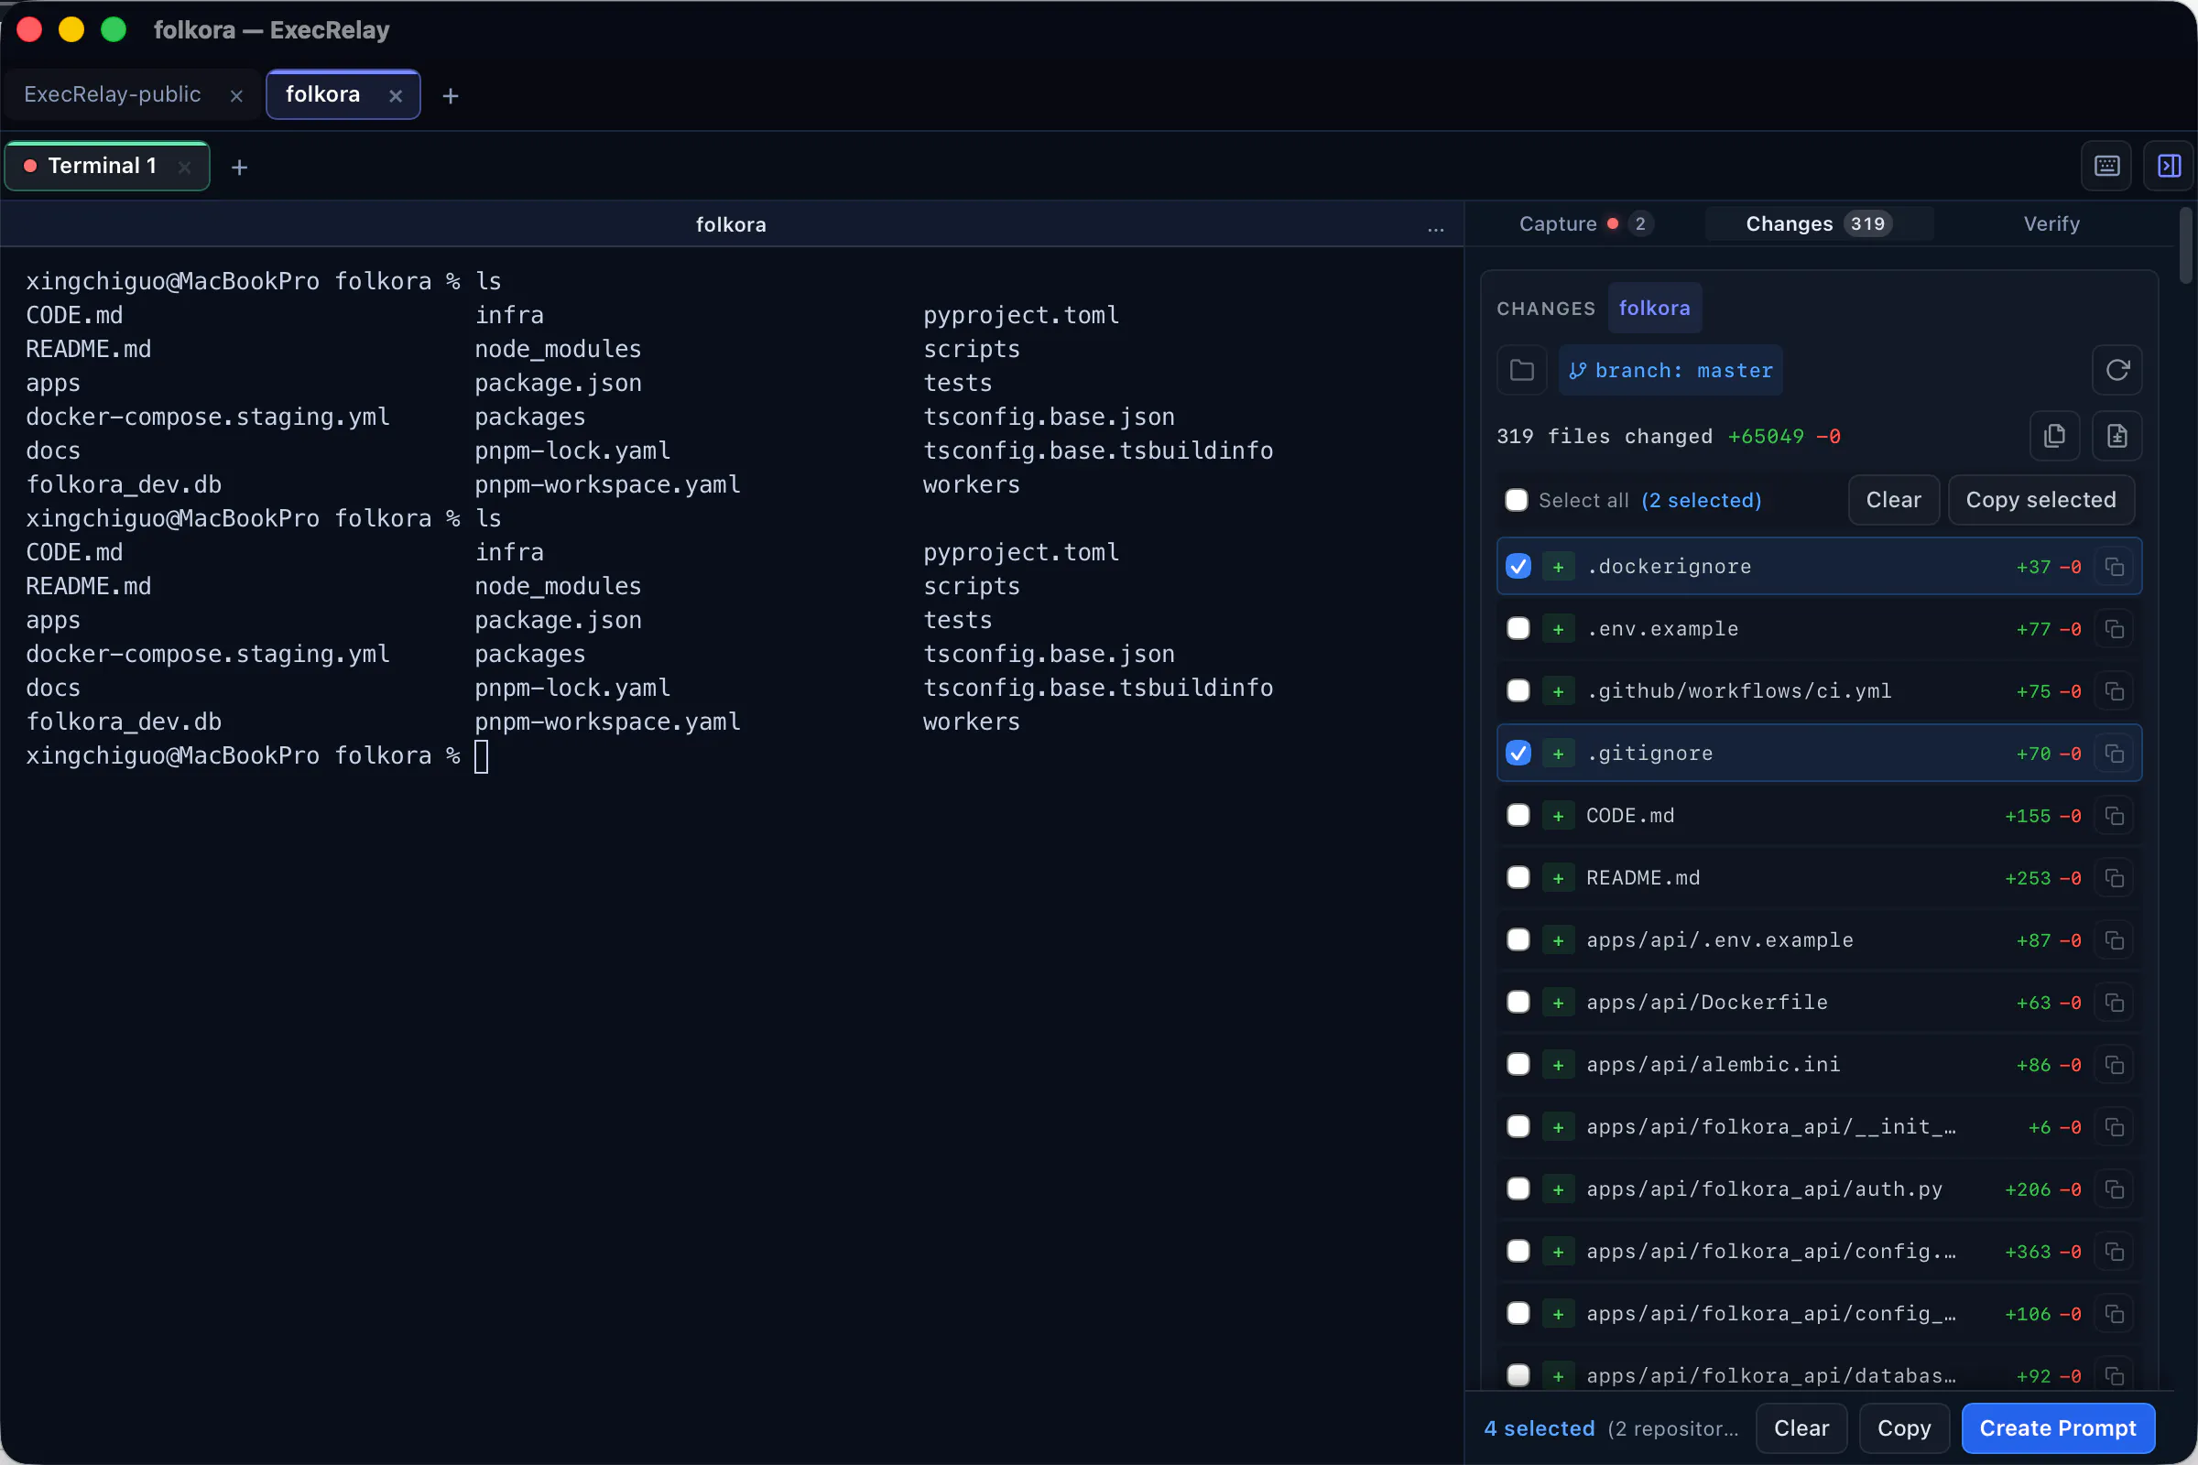Switch to the Capture tab
This screenshot has width=2198, height=1465.
(x=1585, y=224)
